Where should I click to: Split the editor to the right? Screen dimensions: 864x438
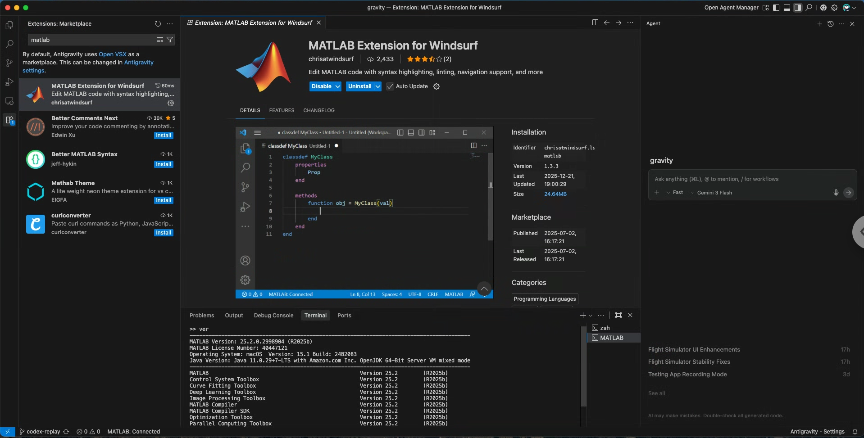595,23
